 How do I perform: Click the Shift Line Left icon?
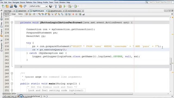click(x=66, y=14)
